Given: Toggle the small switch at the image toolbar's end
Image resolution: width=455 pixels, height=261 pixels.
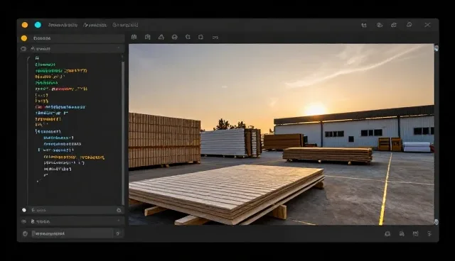Looking at the screenshot, I should (215, 38).
